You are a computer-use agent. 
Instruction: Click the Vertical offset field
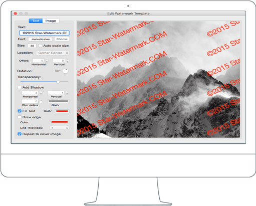59,61
